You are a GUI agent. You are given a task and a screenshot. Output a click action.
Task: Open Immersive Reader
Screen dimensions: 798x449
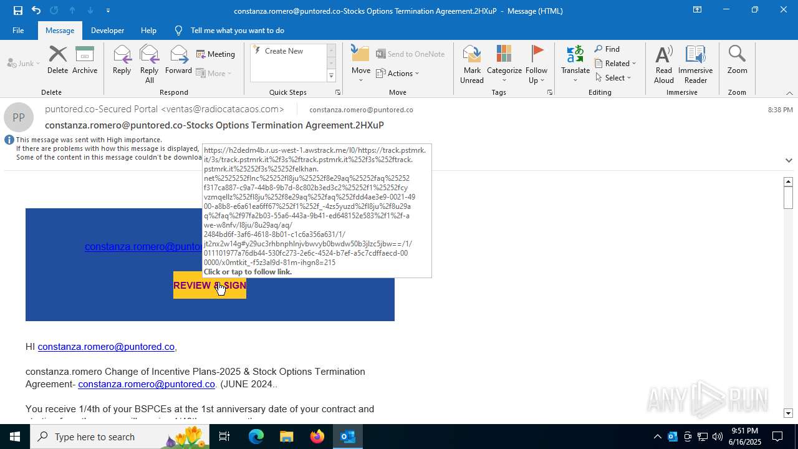coord(696,64)
